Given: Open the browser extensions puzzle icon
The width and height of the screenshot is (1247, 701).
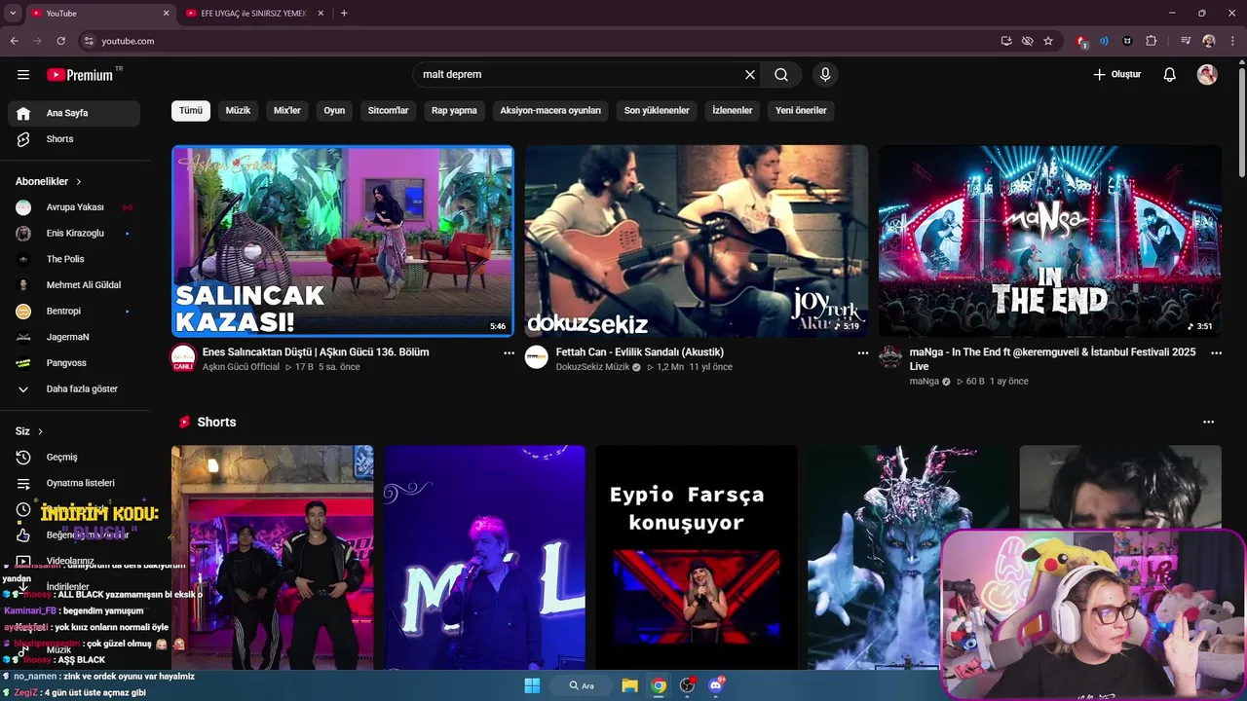Looking at the screenshot, I should (1152, 41).
